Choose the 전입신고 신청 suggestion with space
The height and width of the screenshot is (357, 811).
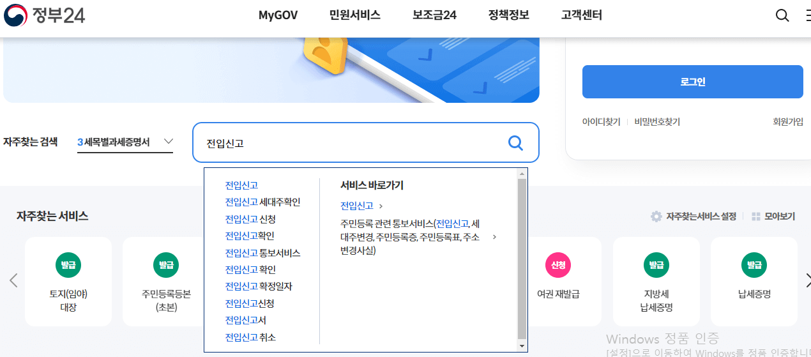click(250, 219)
